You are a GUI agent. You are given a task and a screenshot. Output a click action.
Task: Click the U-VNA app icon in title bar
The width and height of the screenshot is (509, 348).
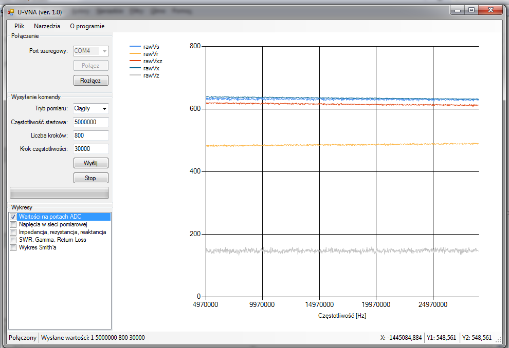pos(10,12)
